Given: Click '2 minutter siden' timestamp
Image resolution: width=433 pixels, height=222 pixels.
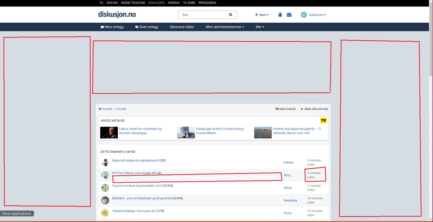Looking at the screenshot, I should pos(314,163).
